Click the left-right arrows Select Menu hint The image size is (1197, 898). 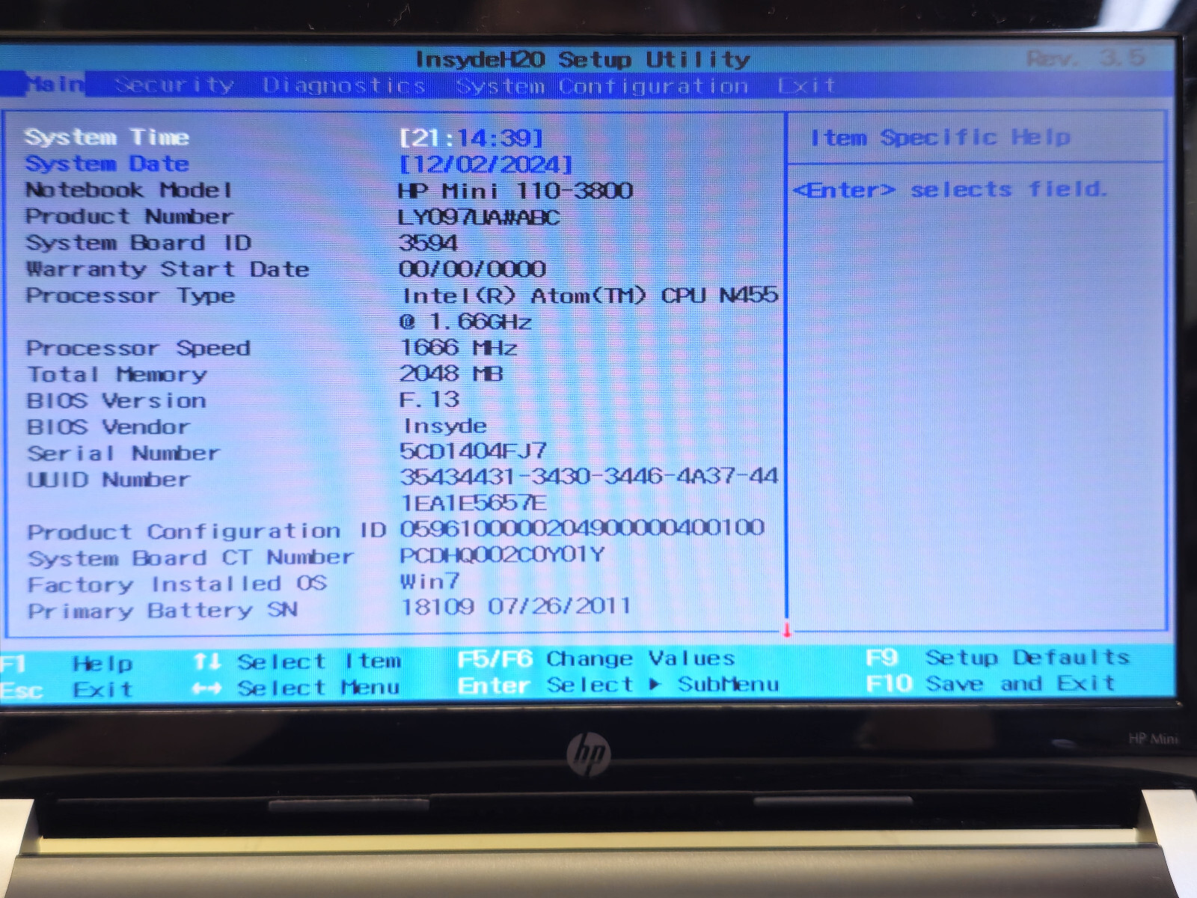click(296, 687)
